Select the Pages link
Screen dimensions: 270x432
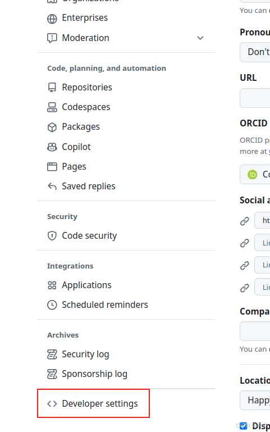[x=74, y=167]
